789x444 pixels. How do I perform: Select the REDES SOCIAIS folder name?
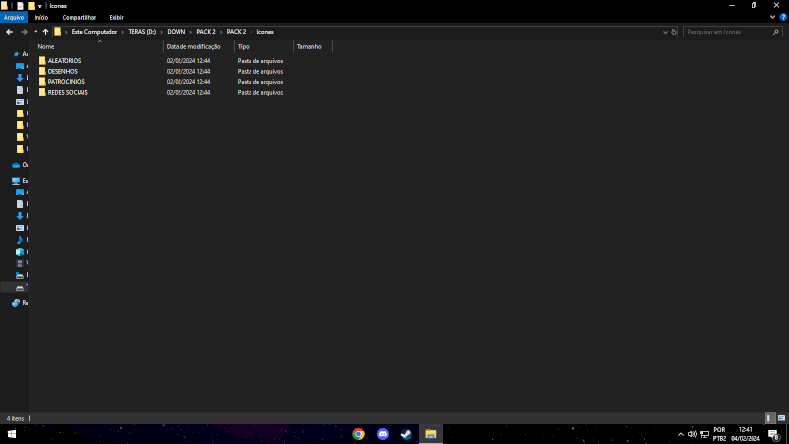tap(67, 92)
